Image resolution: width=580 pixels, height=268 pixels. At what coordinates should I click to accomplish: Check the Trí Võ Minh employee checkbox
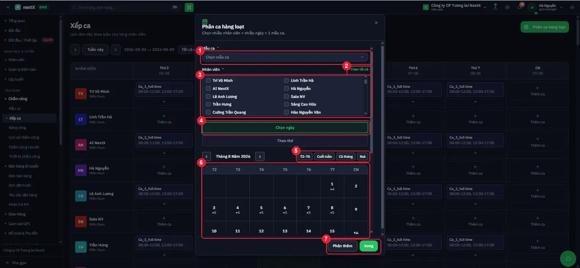[208, 81]
